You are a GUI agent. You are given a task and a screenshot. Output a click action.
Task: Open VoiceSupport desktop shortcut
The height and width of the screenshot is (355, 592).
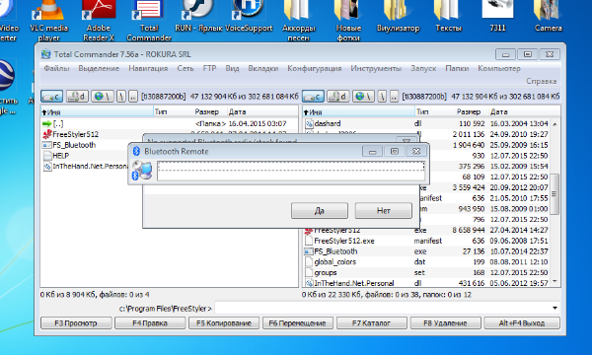[x=249, y=17]
